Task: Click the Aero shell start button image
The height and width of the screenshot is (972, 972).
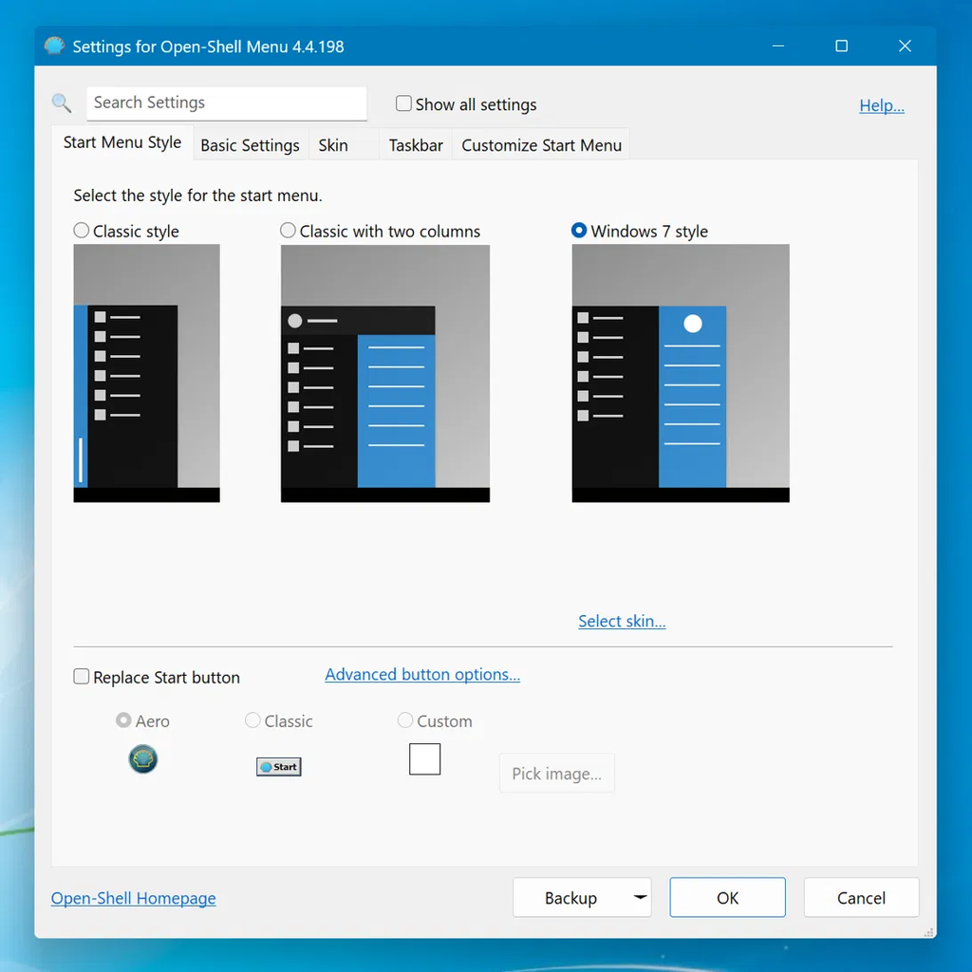Action: 143,759
